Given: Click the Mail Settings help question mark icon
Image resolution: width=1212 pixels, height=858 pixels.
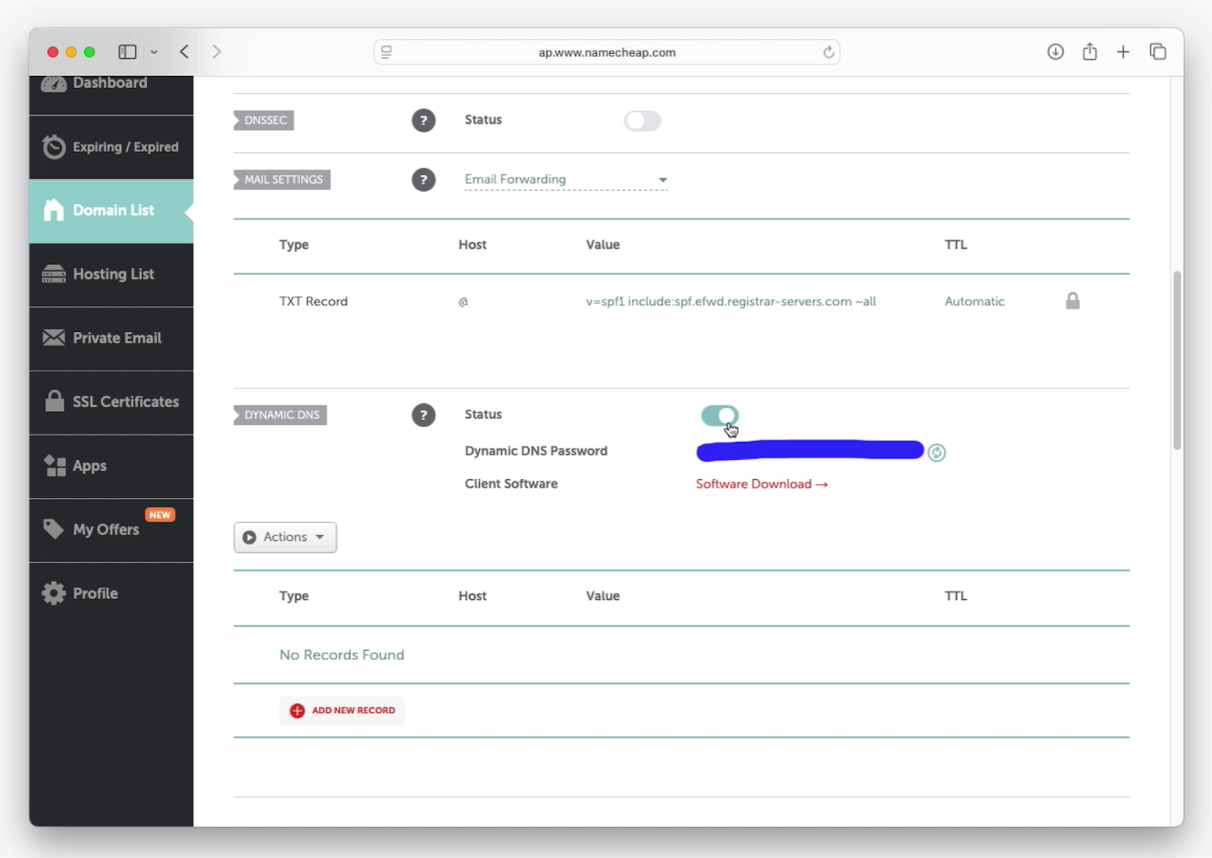Looking at the screenshot, I should pyautogui.click(x=423, y=180).
